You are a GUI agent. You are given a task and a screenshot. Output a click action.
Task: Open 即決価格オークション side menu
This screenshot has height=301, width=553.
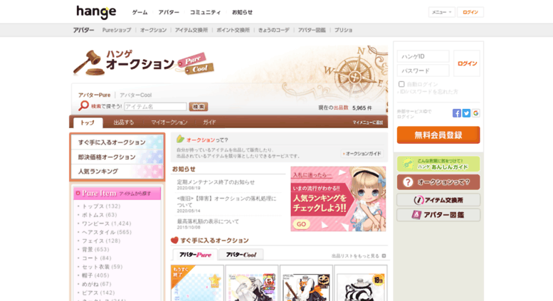coord(117,157)
